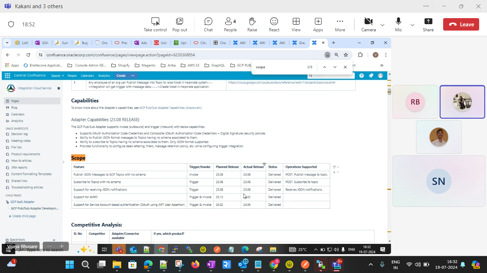This screenshot has height=273, width=487.
Task: Leave the Teams meeting
Action: (461, 25)
